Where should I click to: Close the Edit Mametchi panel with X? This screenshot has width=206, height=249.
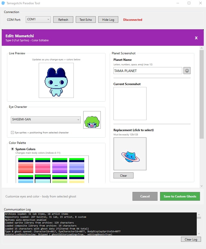[196, 38]
